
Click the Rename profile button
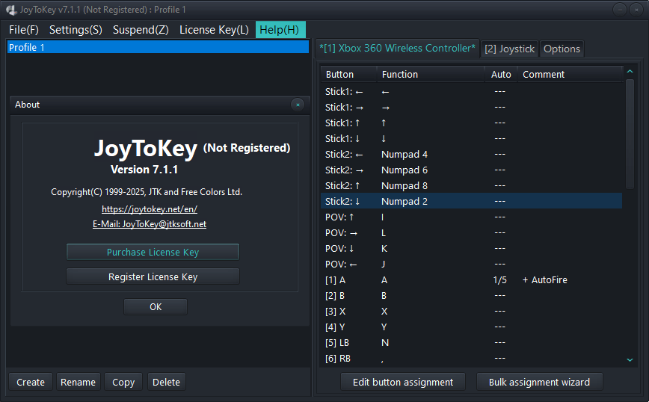click(x=78, y=382)
